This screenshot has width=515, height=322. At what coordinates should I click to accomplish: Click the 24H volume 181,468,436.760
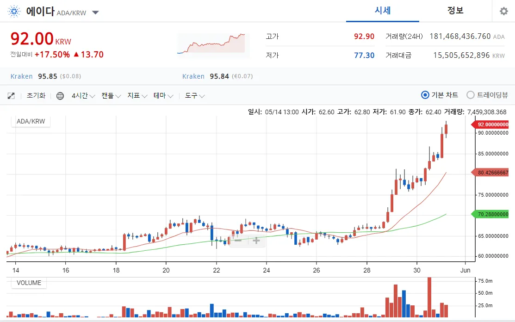[x=460, y=37]
